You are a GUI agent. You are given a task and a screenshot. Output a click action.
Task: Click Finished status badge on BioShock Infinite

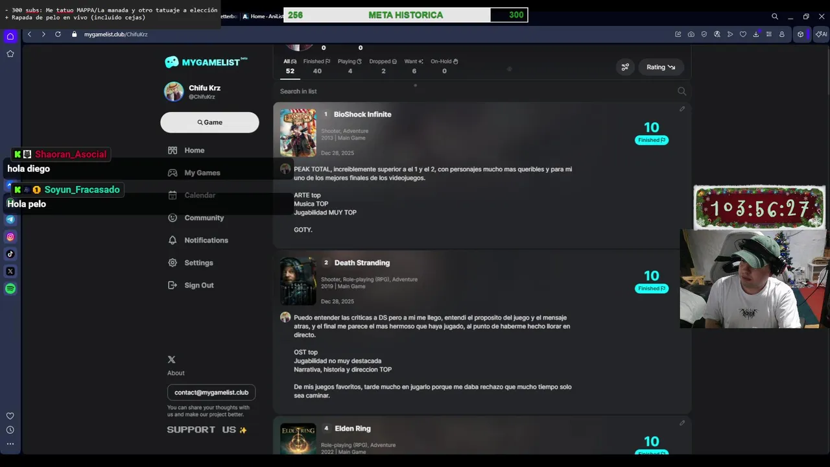point(652,140)
